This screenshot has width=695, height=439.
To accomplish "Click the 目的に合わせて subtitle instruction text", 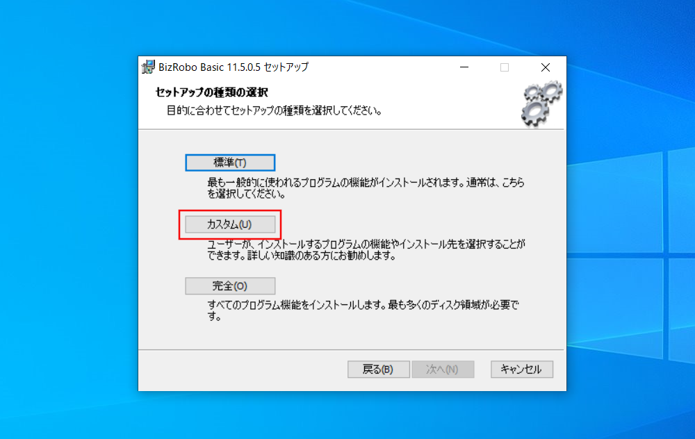I will tap(275, 110).
